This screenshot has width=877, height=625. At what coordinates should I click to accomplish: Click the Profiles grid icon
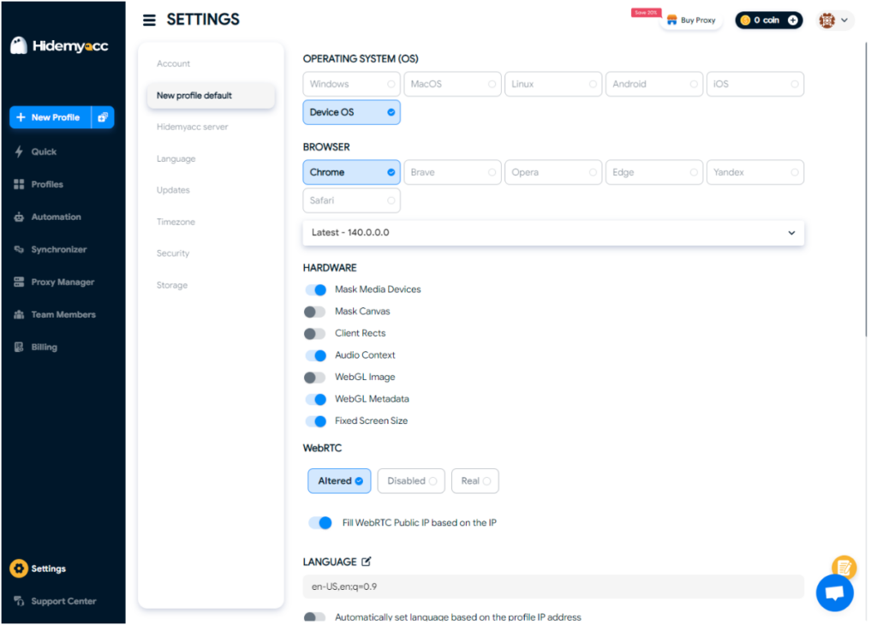tap(19, 184)
